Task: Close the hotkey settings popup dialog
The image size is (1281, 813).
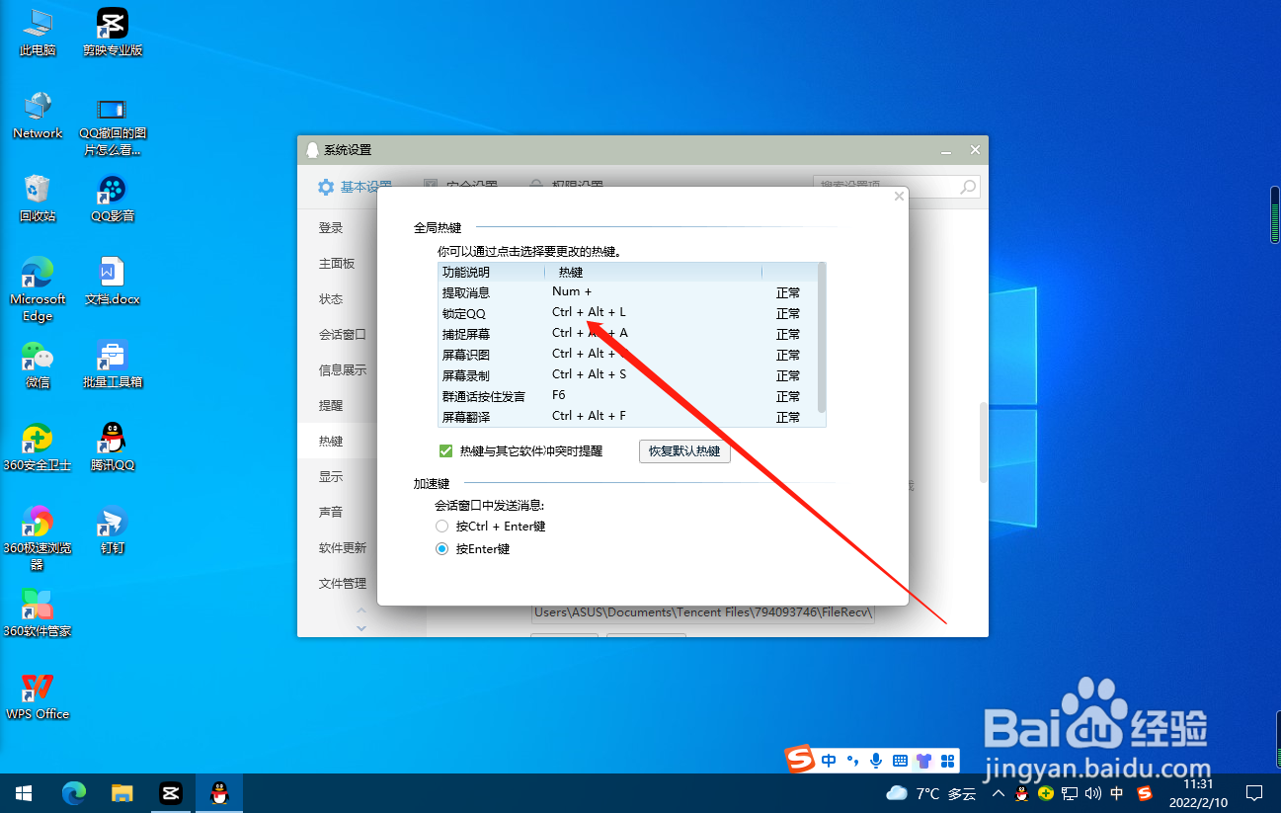Action: point(899,197)
